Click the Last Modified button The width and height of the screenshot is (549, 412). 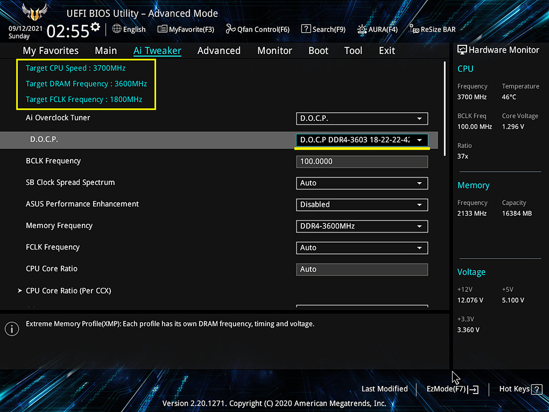[384, 389]
